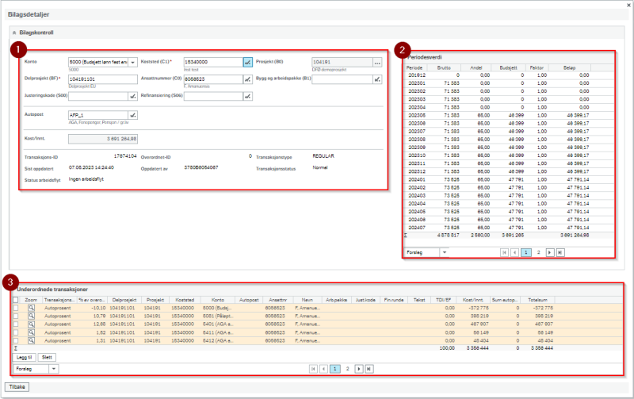Go to last page in Periodesverdi
Viewport: 634px width, 399px height.
click(560, 252)
